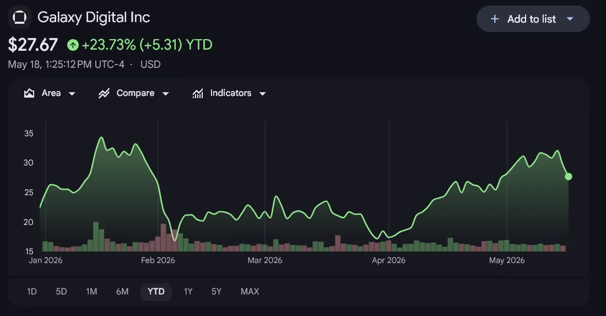Click the Mar 2026 axis label
The height and width of the screenshot is (316, 606).
pos(265,260)
